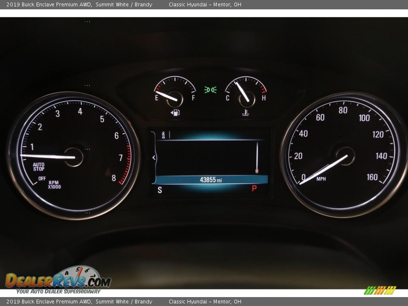The image size is (408, 306).
Task: Click the colored stripes logo at bottom right
Action: [380, 290]
